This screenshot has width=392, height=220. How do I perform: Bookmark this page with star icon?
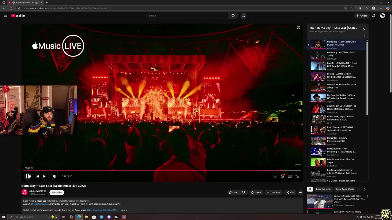pos(352,8)
